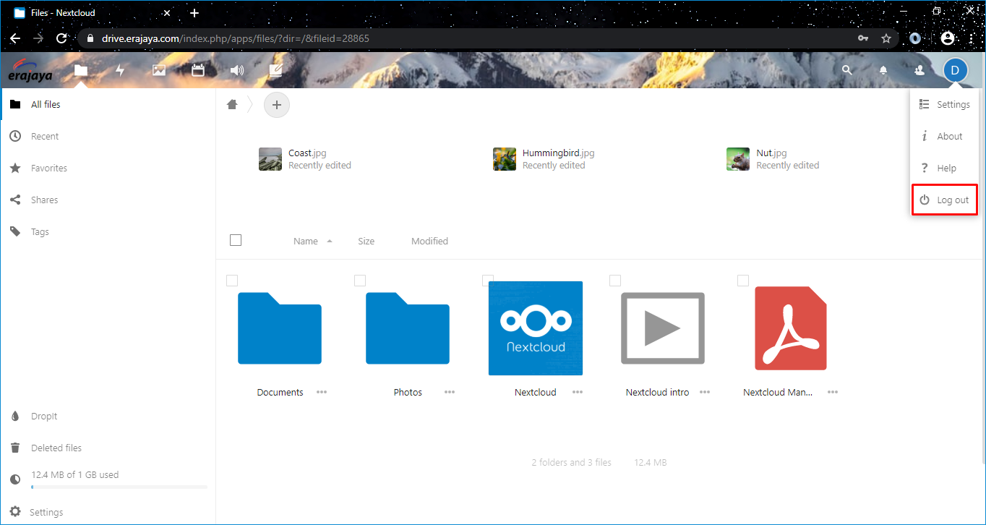Image resolution: width=986 pixels, height=525 pixels.
Task: Open the Files app icon in header
Action: click(x=81, y=70)
